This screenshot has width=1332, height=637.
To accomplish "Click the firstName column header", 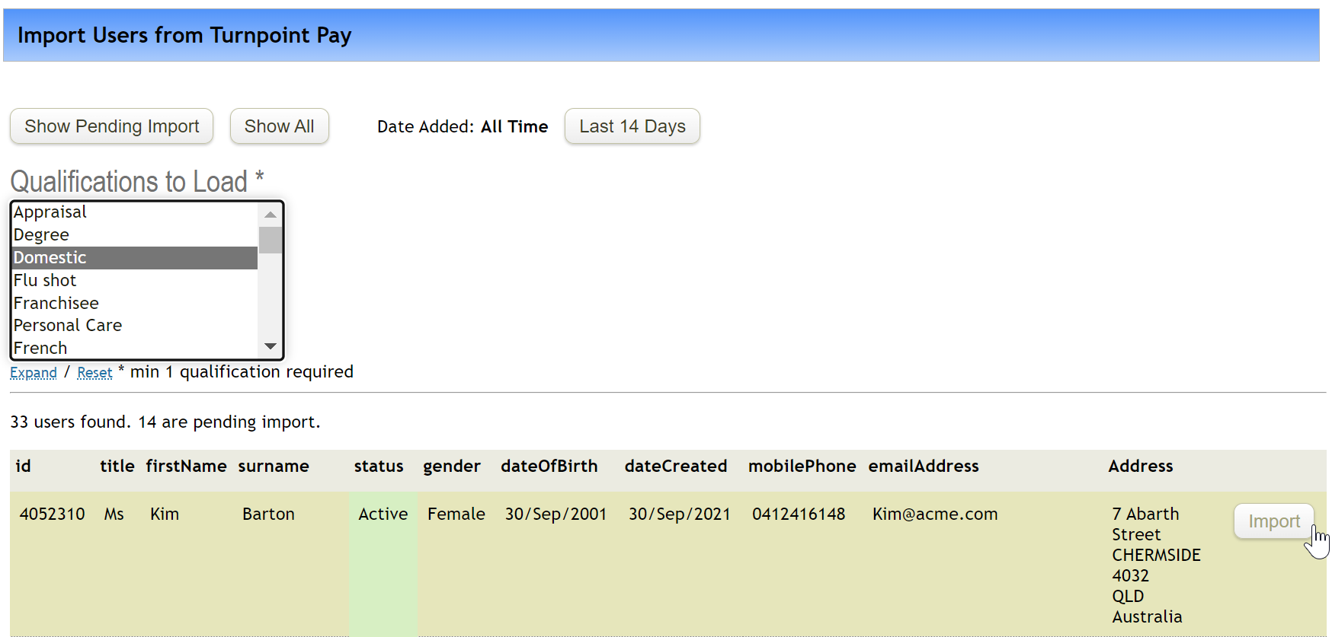I will pos(187,467).
